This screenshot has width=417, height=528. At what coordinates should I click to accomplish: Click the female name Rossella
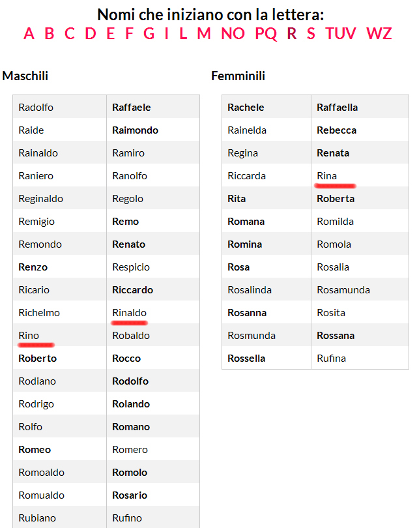point(246,359)
